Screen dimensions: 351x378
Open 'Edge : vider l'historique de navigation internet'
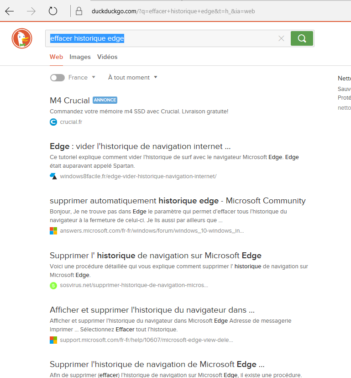coord(140,146)
